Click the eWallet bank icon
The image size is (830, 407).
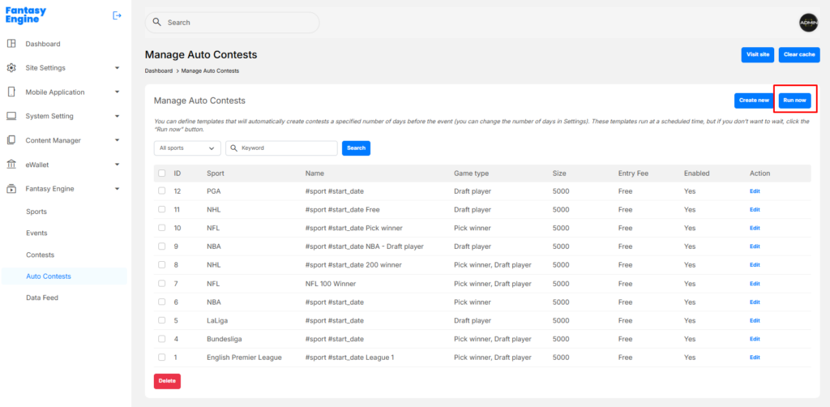pyautogui.click(x=11, y=165)
